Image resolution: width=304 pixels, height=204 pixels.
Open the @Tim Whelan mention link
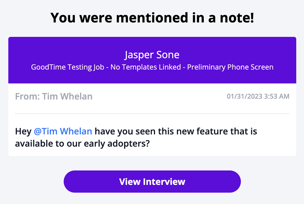click(63, 131)
